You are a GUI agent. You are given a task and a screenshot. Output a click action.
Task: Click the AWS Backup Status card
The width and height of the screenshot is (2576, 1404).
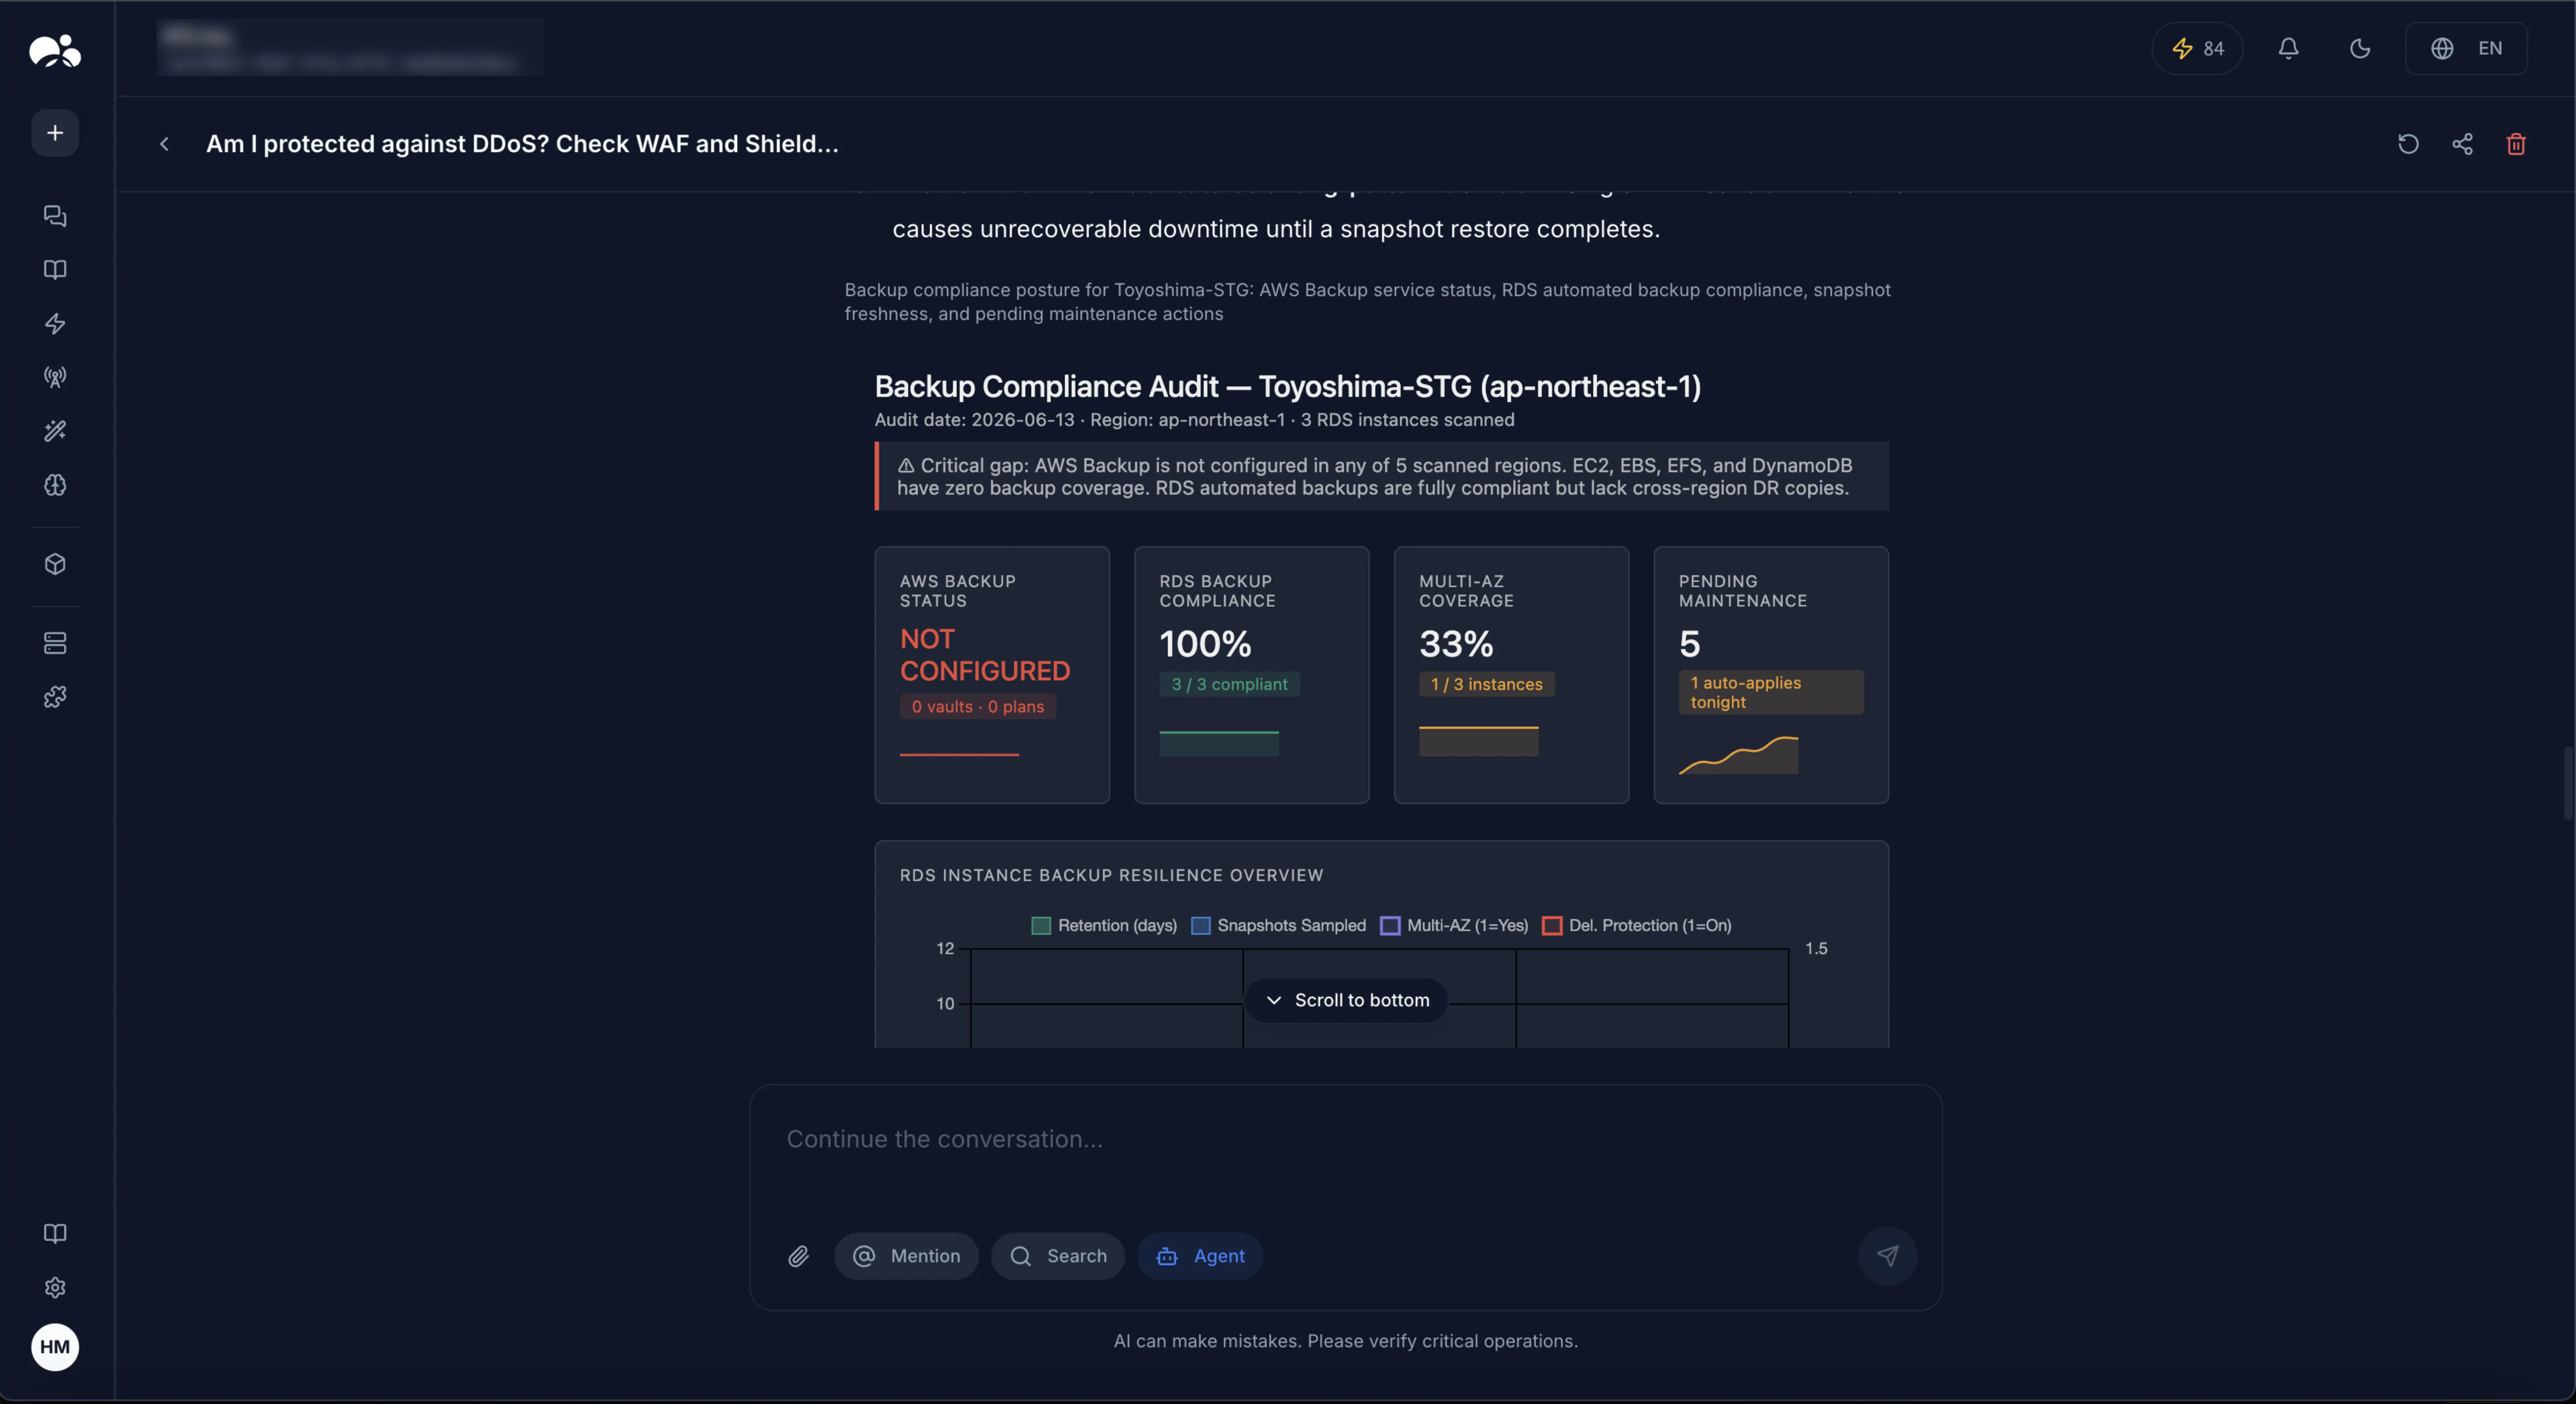point(992,675)
